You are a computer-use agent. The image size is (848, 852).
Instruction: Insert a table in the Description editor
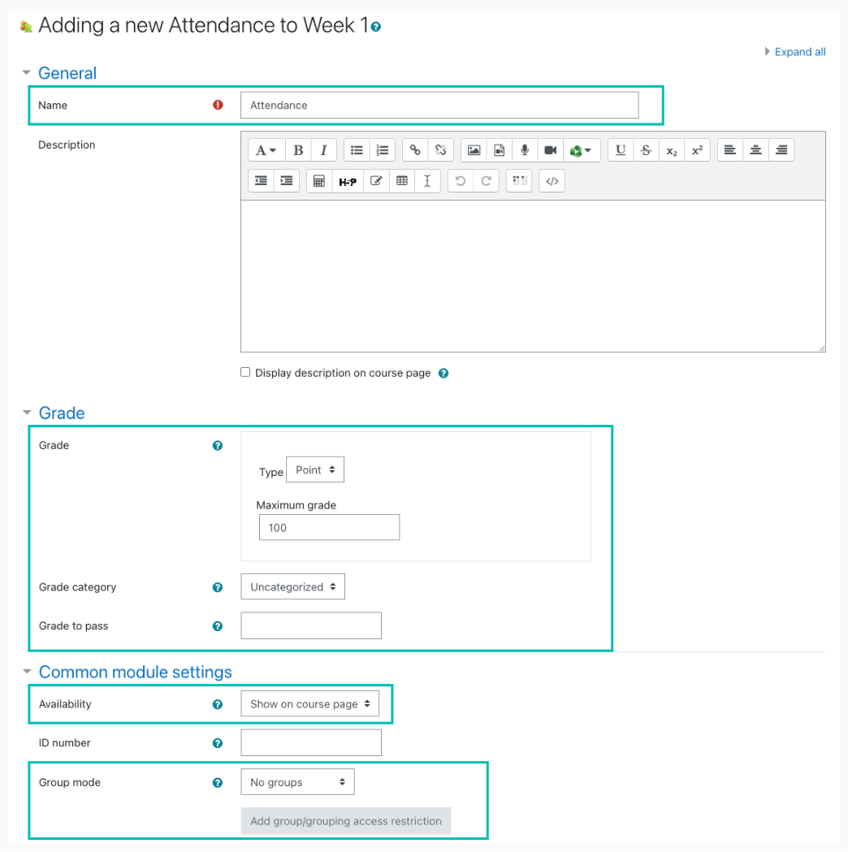401,180
